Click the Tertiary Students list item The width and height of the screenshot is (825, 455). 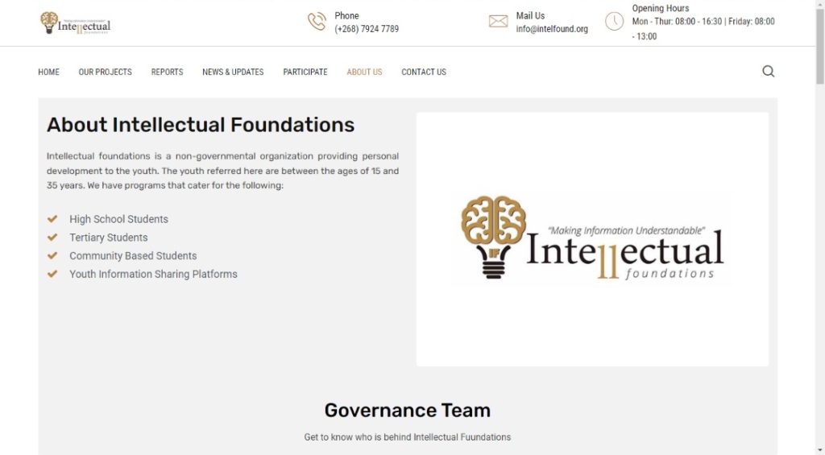click(109, 238)
